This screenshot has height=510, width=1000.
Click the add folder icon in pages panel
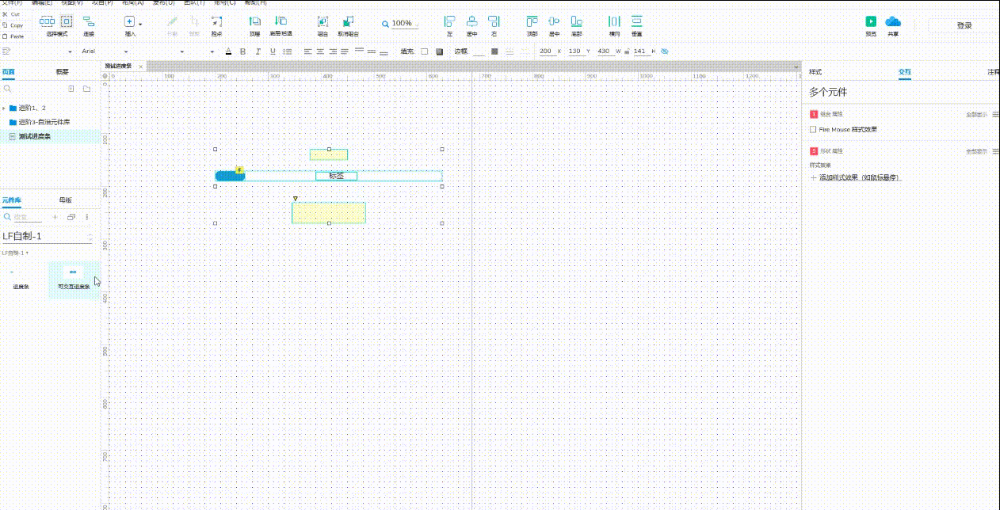[86, 89]
